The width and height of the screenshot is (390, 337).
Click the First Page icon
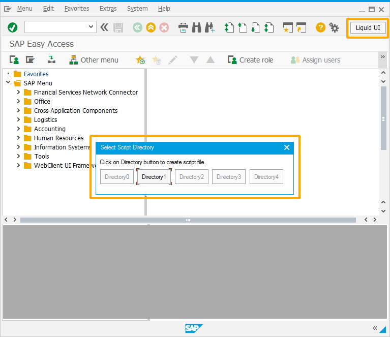(x=229, y=27)
